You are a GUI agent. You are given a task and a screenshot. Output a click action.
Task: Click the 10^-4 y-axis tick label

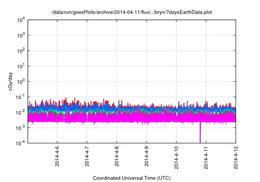coord(20,143)
